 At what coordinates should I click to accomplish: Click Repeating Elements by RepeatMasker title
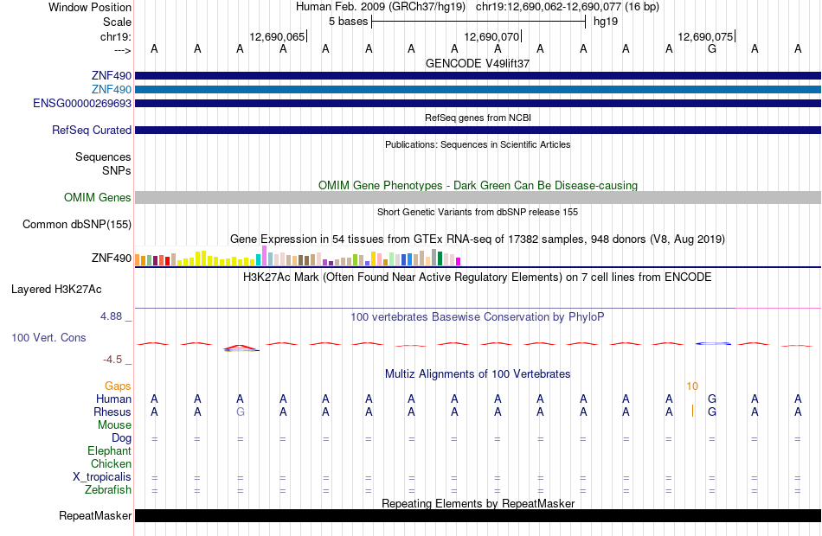pyautogui.click(x=478, y=503)
